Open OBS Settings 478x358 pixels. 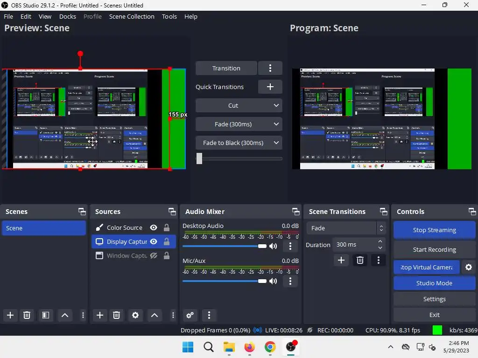coord(434,299)
